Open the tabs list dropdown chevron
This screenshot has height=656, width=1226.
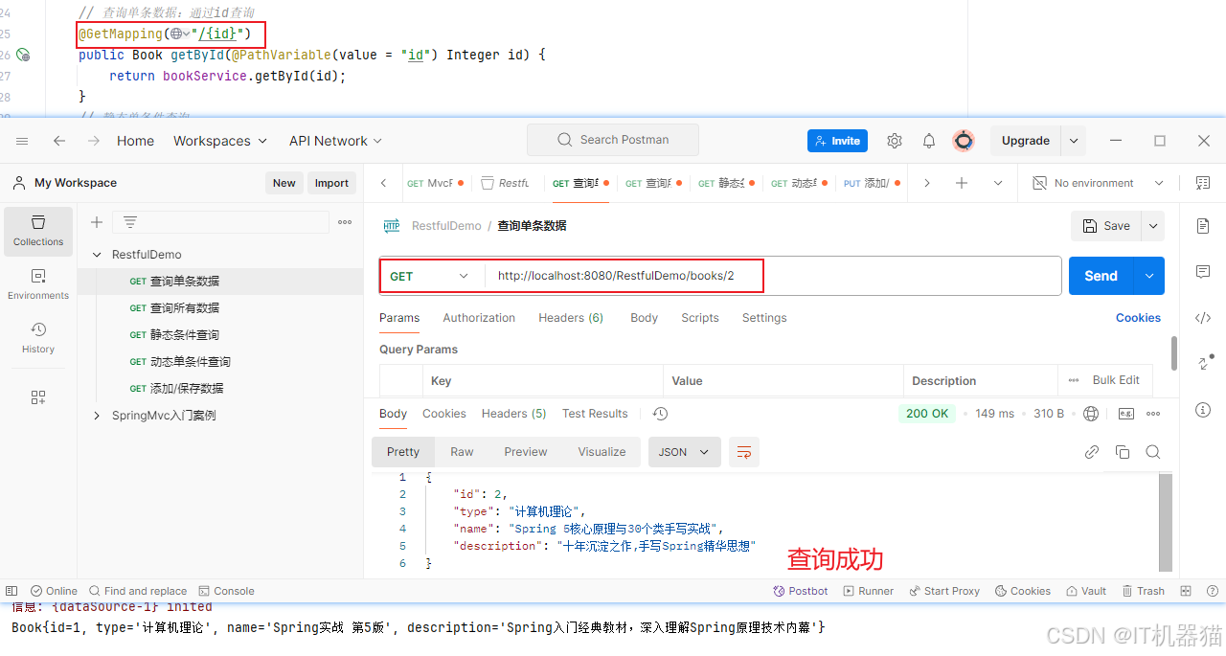(998, 183)
